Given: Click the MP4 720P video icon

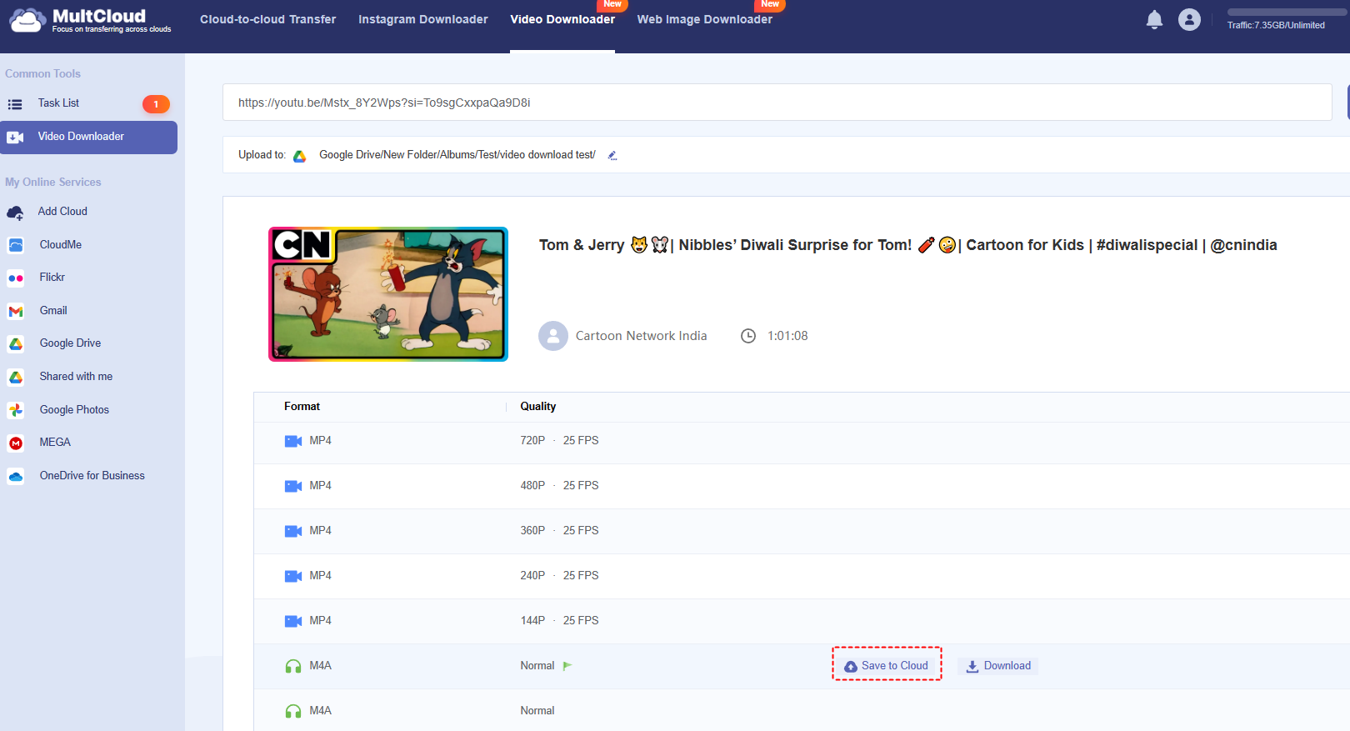Looking at the screenshot, I should pos(293,441).
